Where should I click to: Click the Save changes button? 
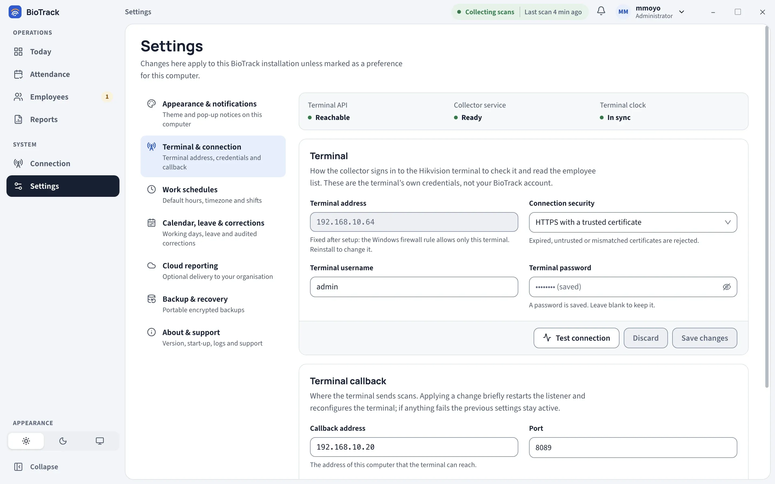click(704, 338)
